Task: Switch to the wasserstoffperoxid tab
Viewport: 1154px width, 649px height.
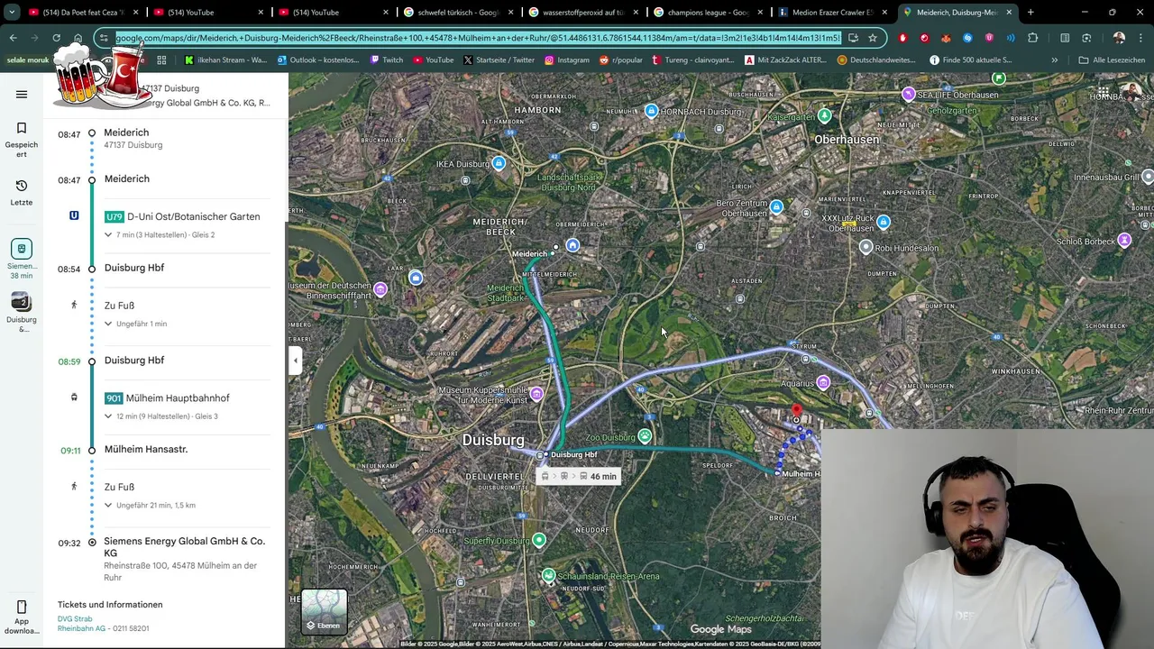Action: coord(582,13)
